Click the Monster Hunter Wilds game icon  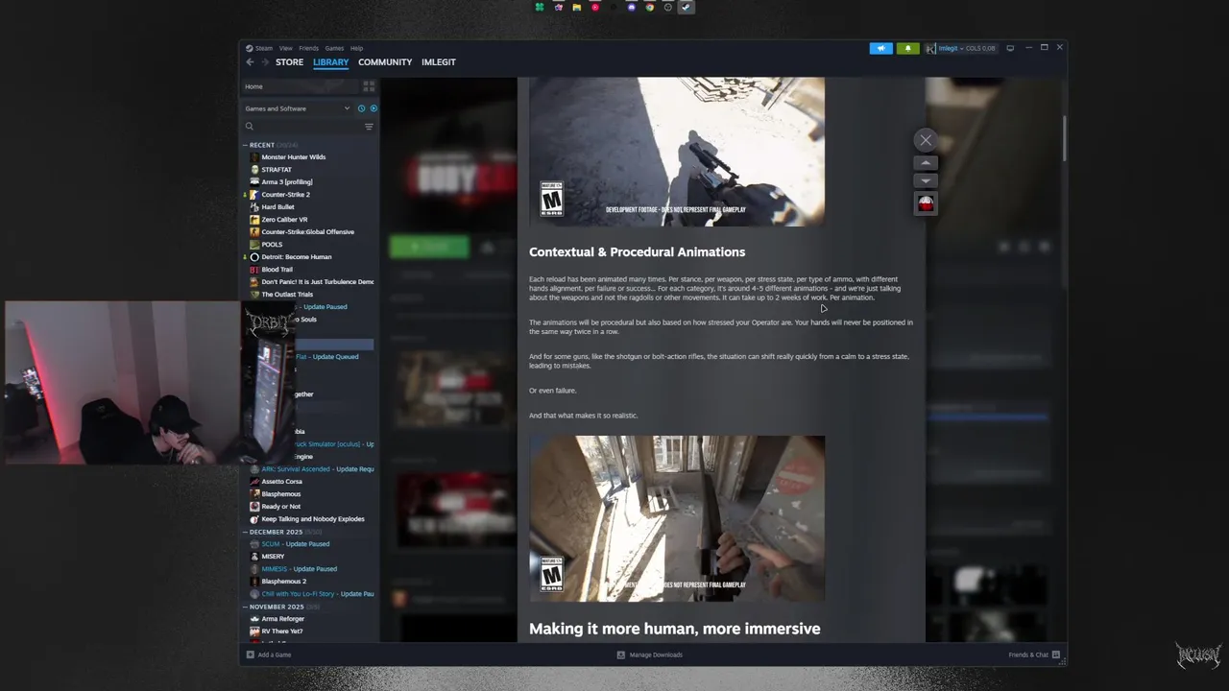[254, 157]
